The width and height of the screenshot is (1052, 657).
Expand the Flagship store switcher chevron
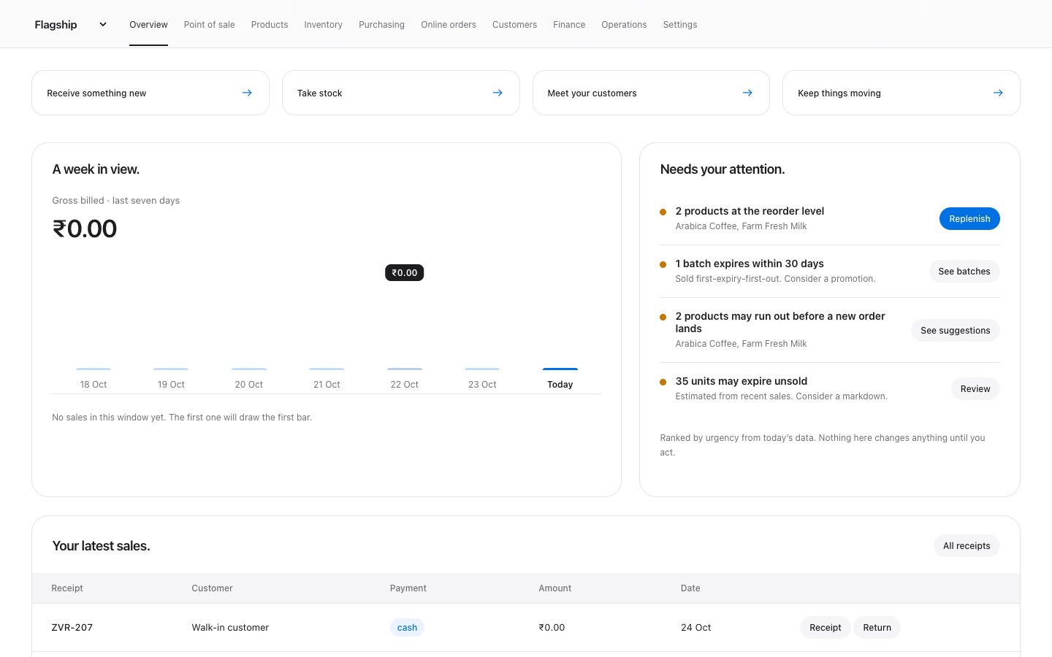click(x=103, y=24)
